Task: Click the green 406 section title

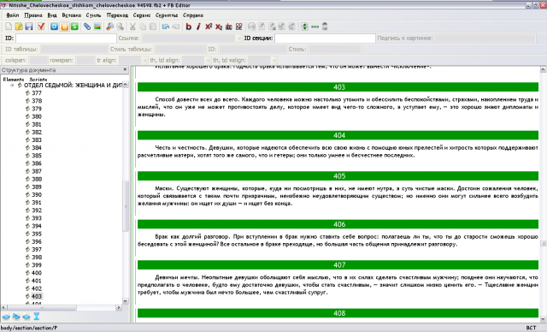Action: coord(338,224)
